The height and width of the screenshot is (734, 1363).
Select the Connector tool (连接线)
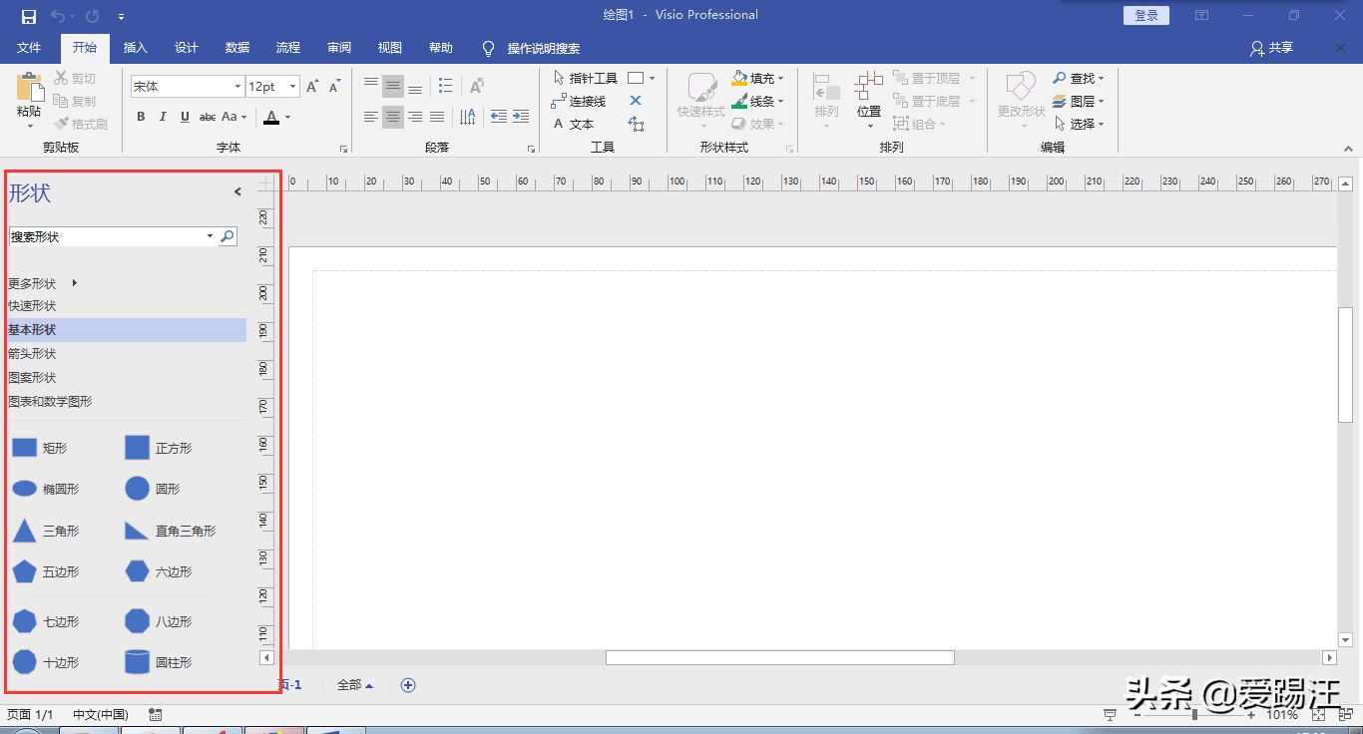579,101
